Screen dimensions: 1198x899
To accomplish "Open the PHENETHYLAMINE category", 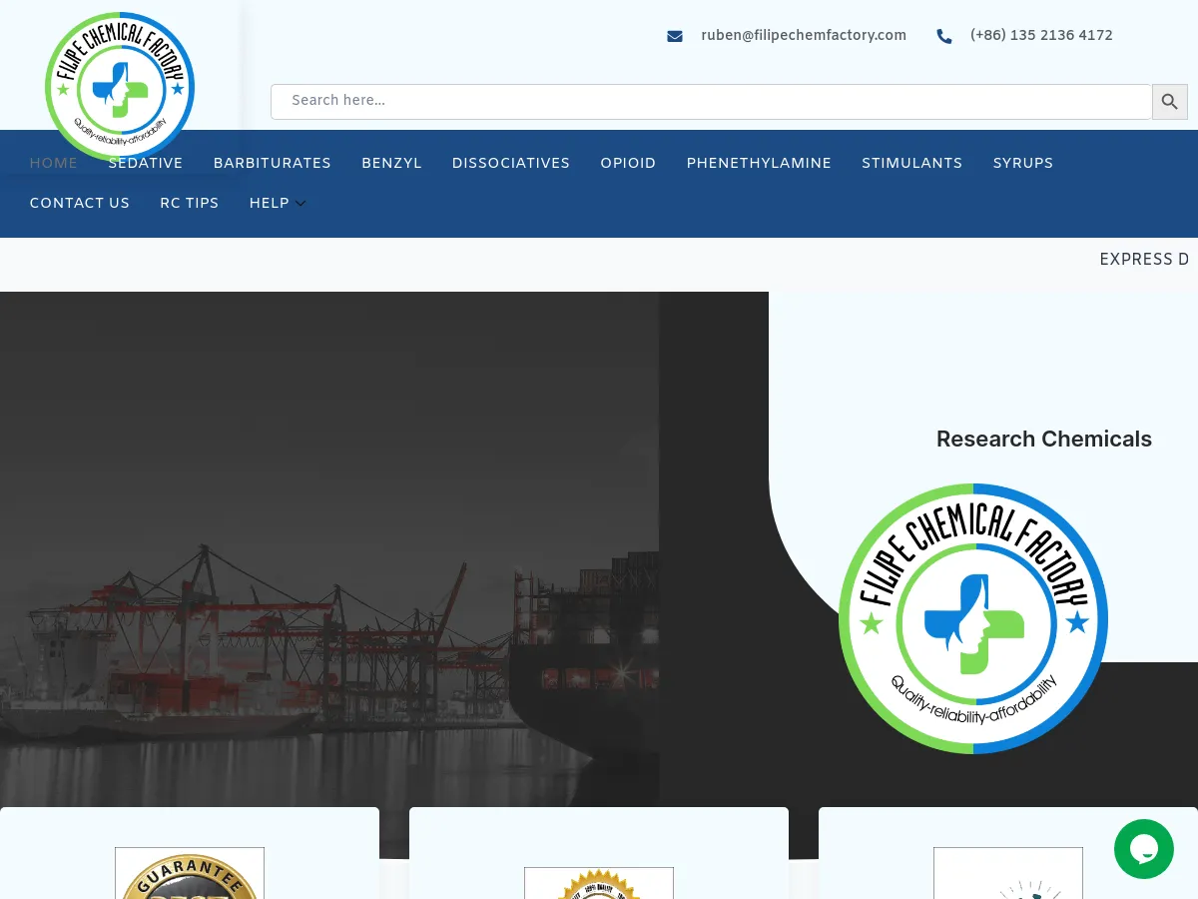I will point(759,163).
